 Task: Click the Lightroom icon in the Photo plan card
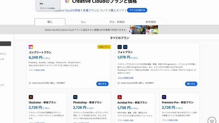[x=119, y=47]
